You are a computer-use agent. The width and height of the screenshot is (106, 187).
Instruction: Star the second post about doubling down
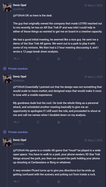pyautogui.click(x=59, y=122)
